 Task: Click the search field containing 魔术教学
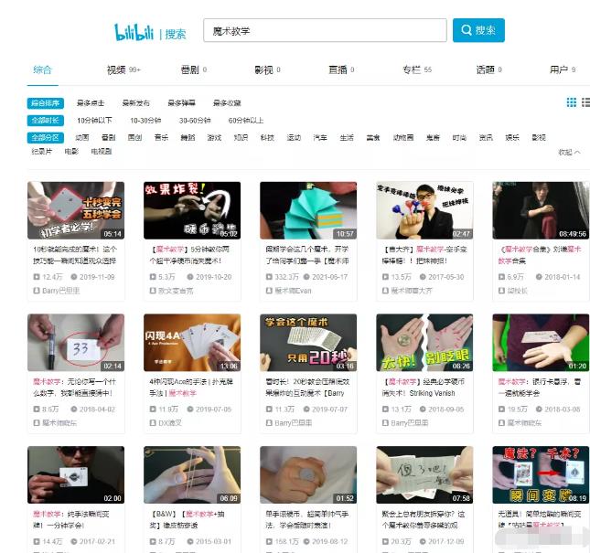(324, 31)
